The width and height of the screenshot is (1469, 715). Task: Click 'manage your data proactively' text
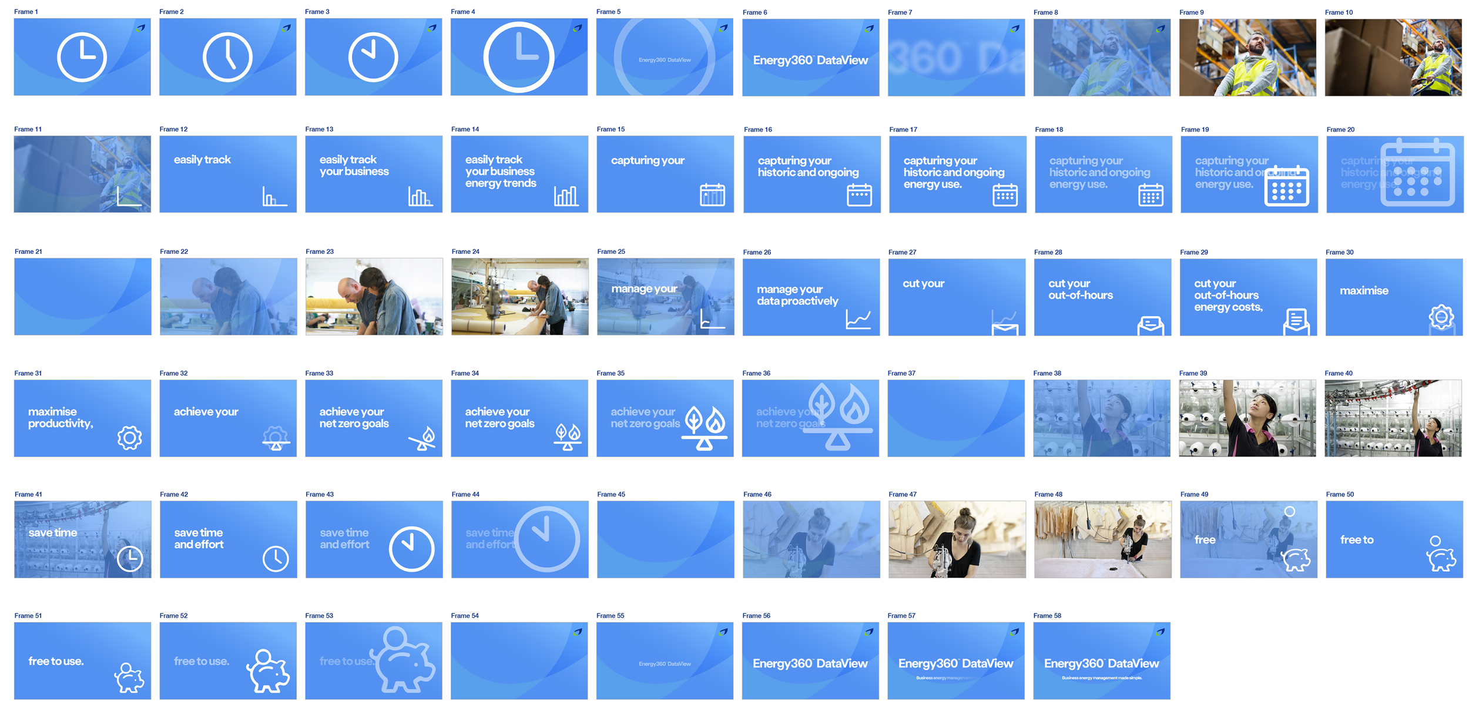point(797,295)
